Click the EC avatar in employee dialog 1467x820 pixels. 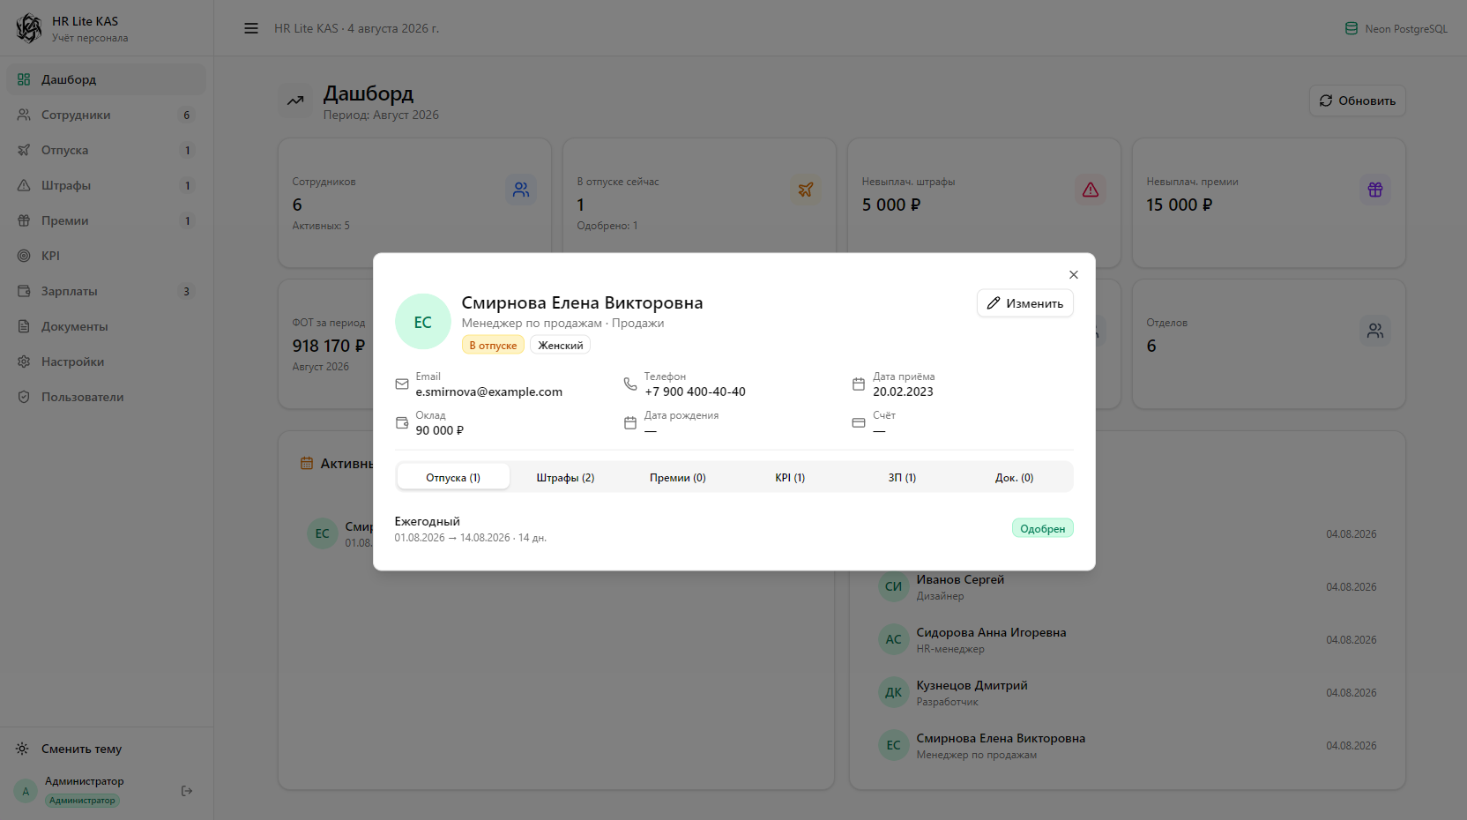423,322
